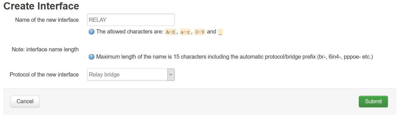Click the help icon beside allowed characters
This screenshot has width=400, height=120.
point(91,32)
